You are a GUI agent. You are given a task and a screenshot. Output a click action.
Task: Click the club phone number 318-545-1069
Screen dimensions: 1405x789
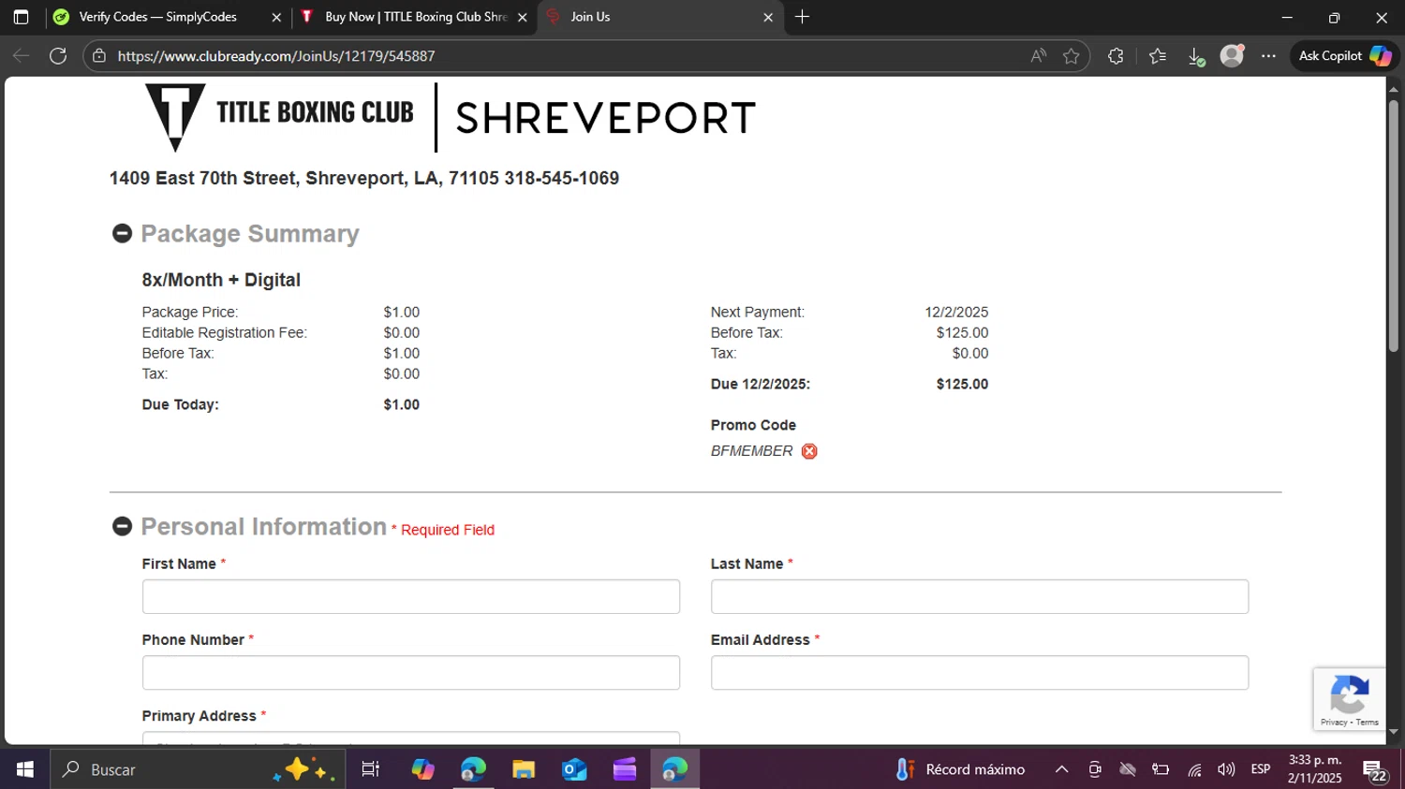click(561, 178)
